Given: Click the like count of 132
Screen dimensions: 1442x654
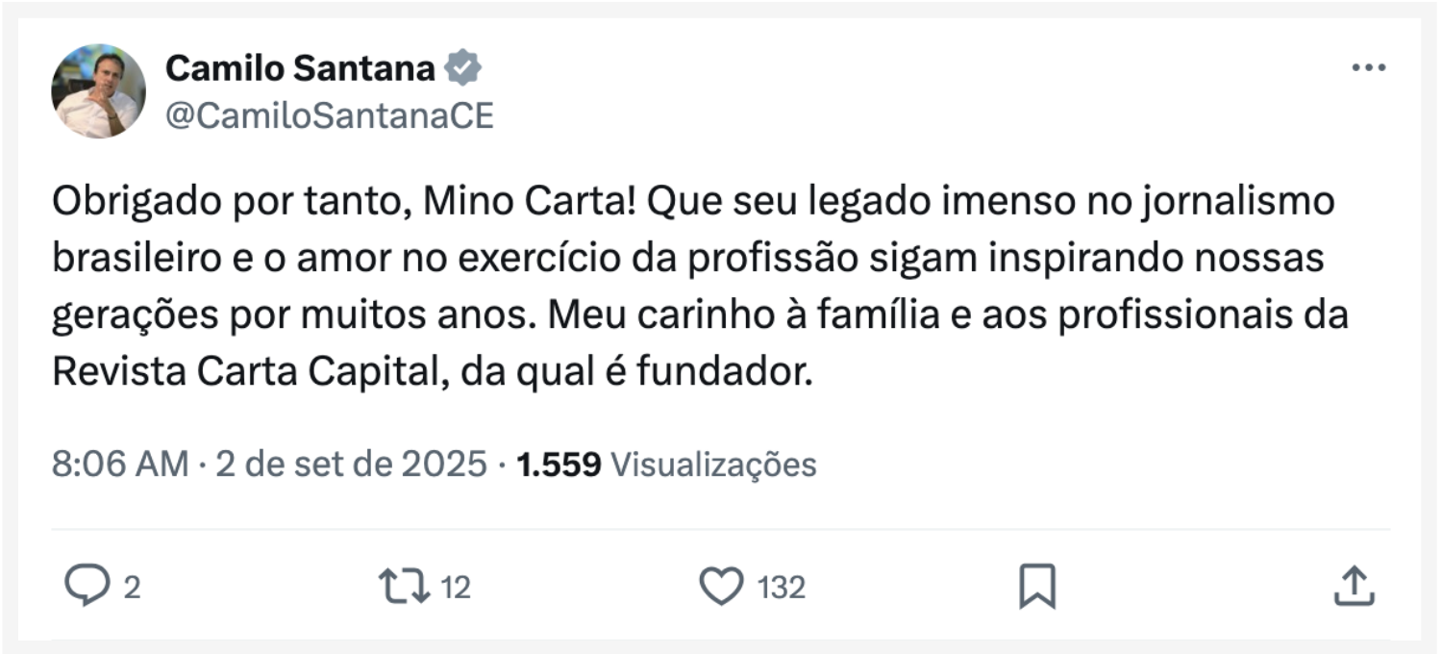Looking at the screenshot, I should click(x=781, y=587).
